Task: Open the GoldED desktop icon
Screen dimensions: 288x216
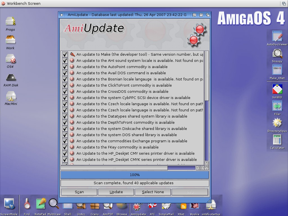Action: [277, 90]
